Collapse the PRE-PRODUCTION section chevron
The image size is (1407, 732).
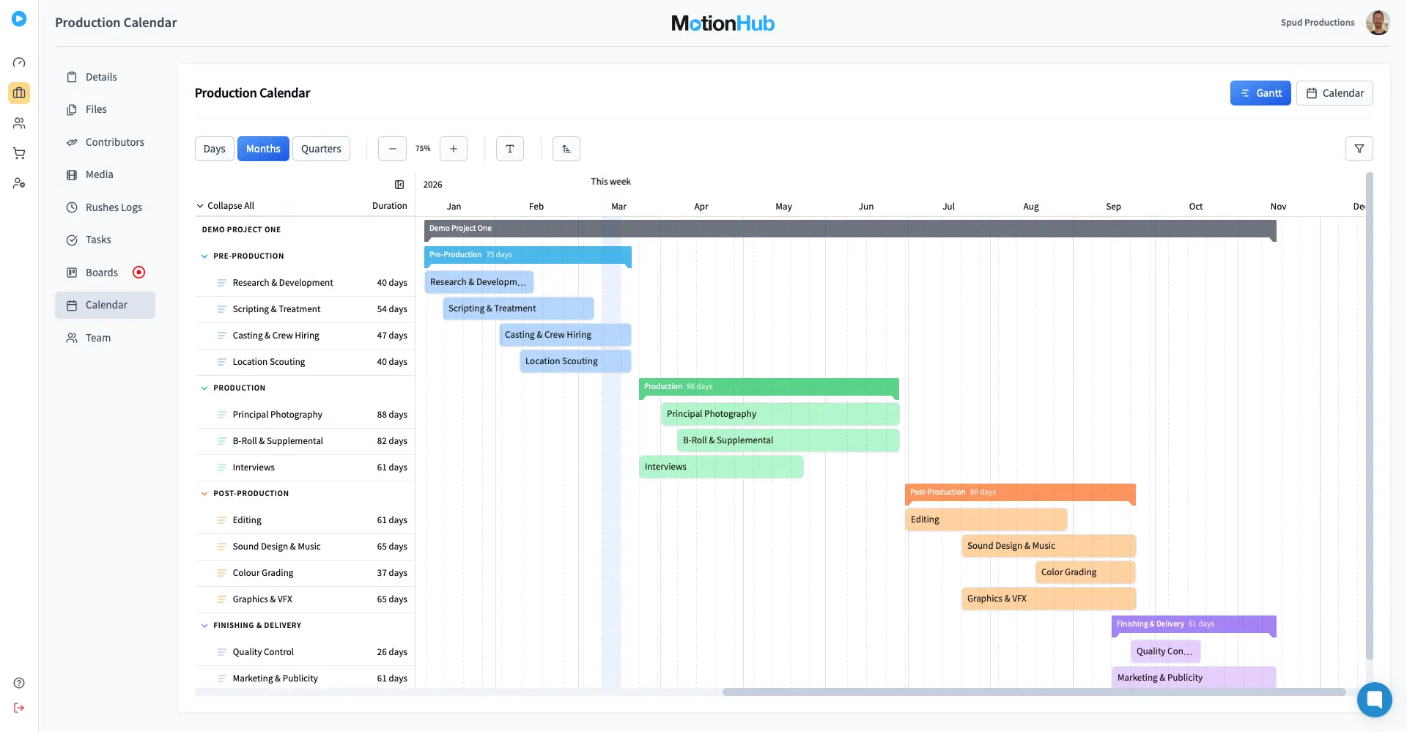(203, 256)
